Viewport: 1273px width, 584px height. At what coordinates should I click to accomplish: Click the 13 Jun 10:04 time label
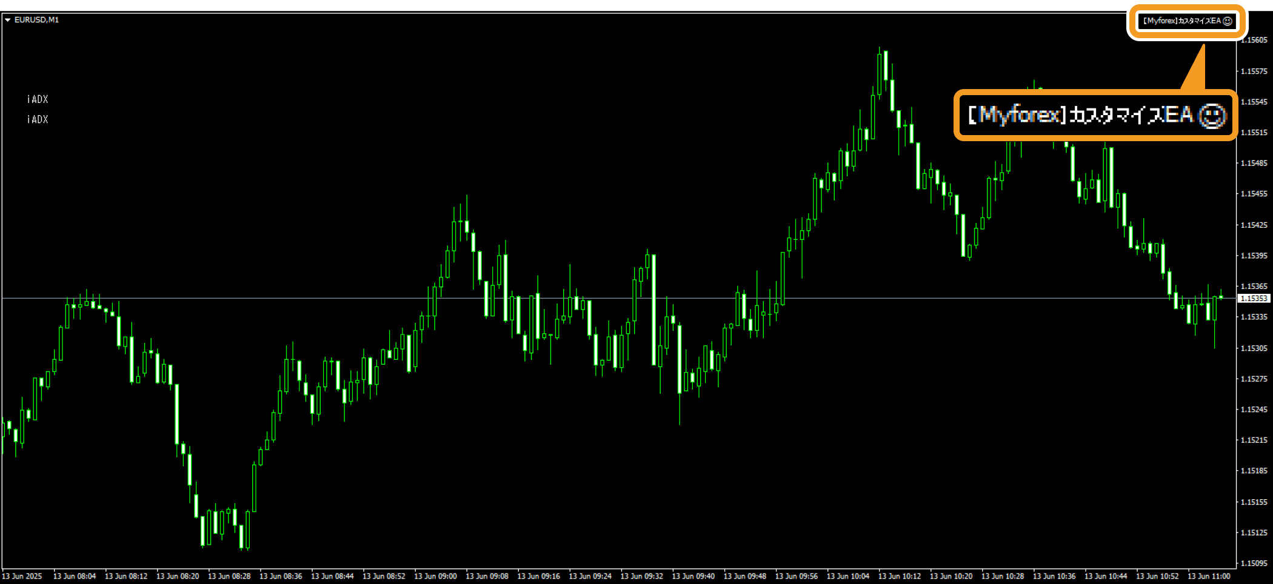click(x=847, y=576)
